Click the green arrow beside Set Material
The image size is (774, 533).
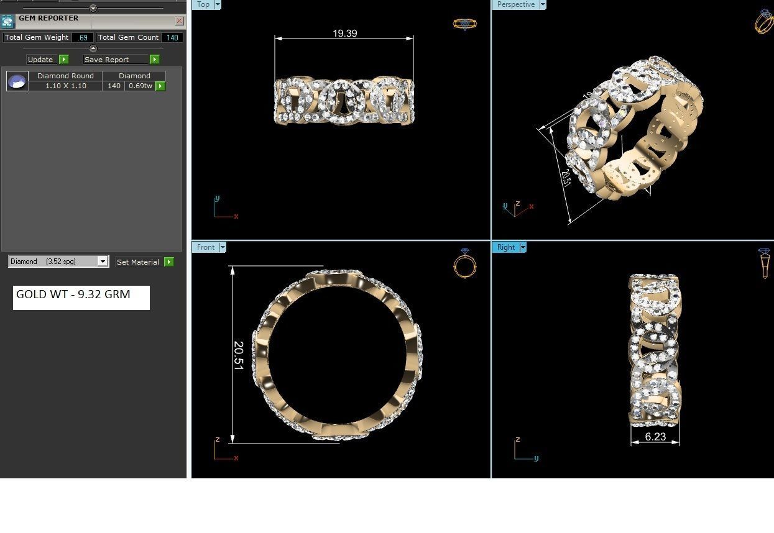tap(169, 262)
